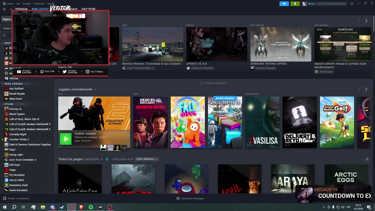Open the Delivery & Beyond cover
The image size is (375, 211).
[x=300, y=122]
